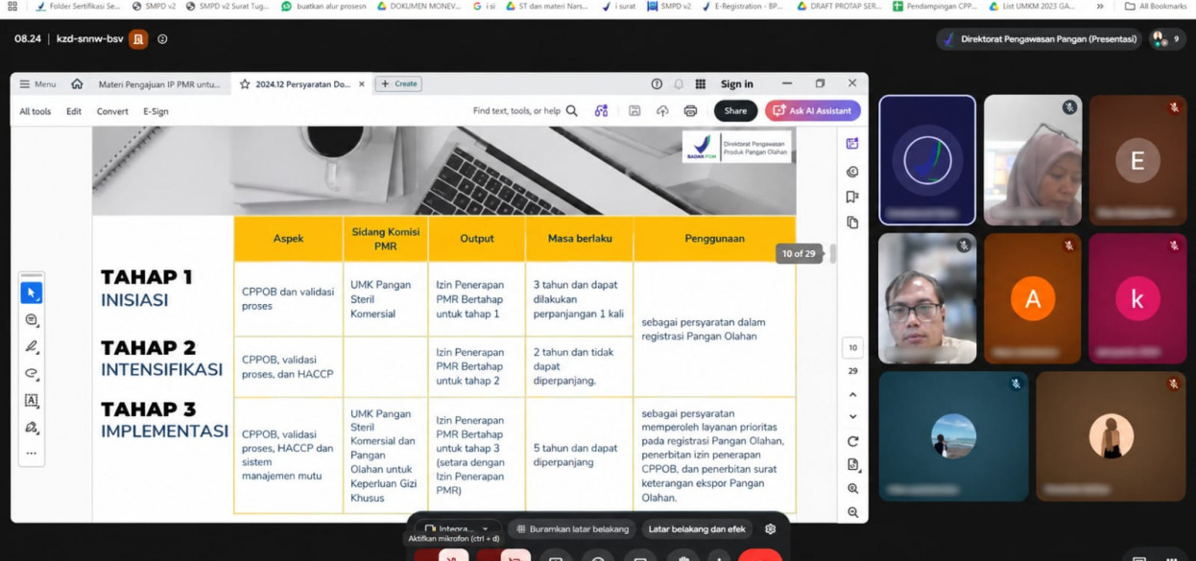Zoom in on the PDF page
The image size is (1196, 561).
[x=852, y=489]
